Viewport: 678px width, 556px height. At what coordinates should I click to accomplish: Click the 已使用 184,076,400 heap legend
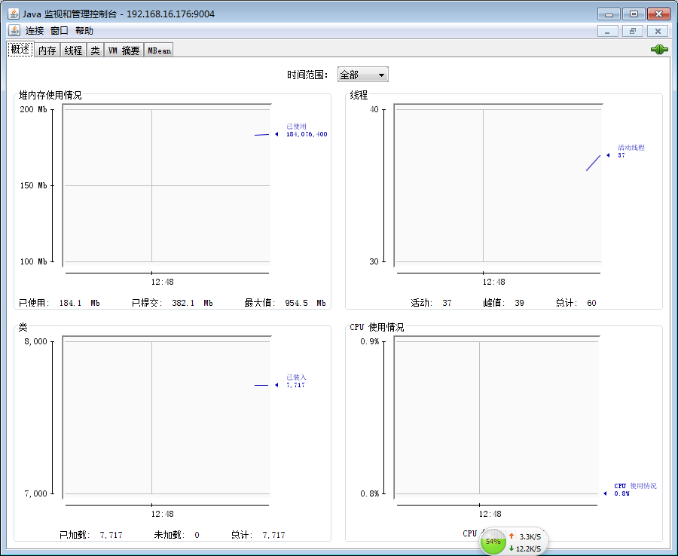coord(307,130)
